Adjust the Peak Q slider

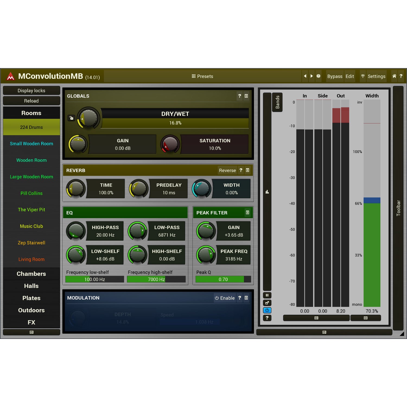coord(223,279)
